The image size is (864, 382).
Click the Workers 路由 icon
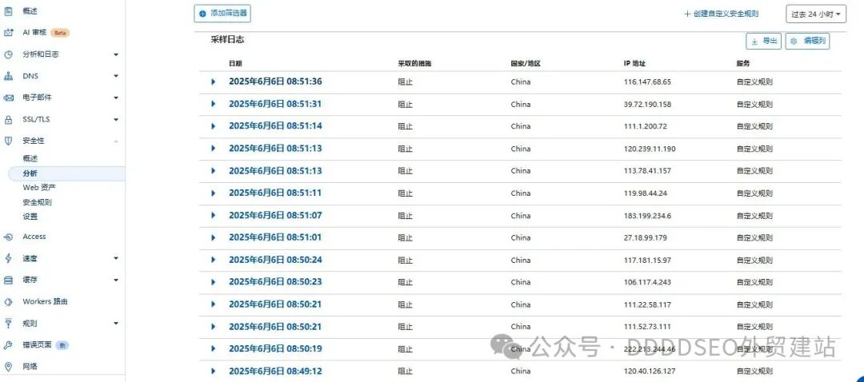[9, 301]
